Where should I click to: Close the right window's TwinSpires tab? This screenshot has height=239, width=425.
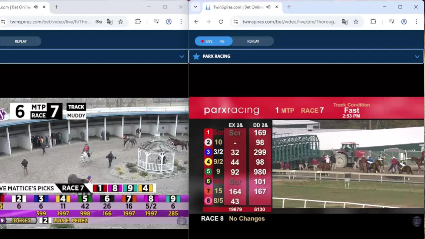276,7
